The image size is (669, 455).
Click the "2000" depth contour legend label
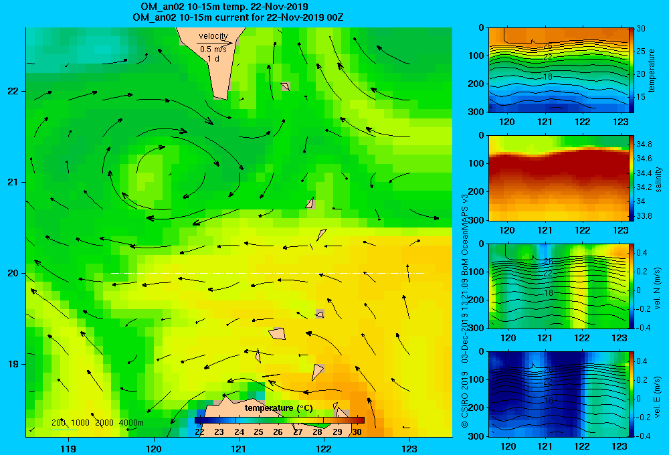[104, 423]
